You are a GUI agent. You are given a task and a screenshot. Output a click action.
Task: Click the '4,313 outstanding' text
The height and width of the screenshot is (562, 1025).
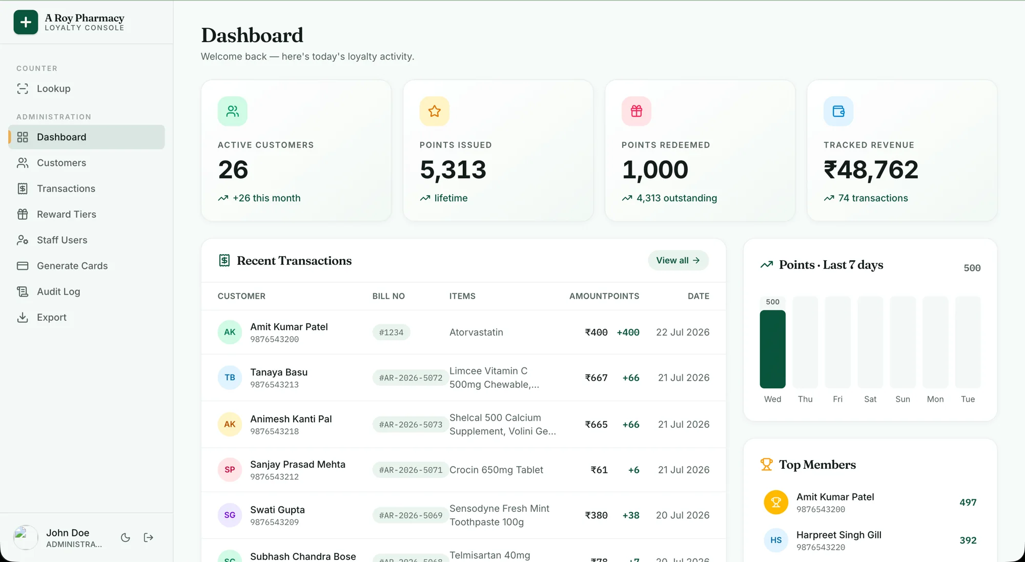pos(676,198)
